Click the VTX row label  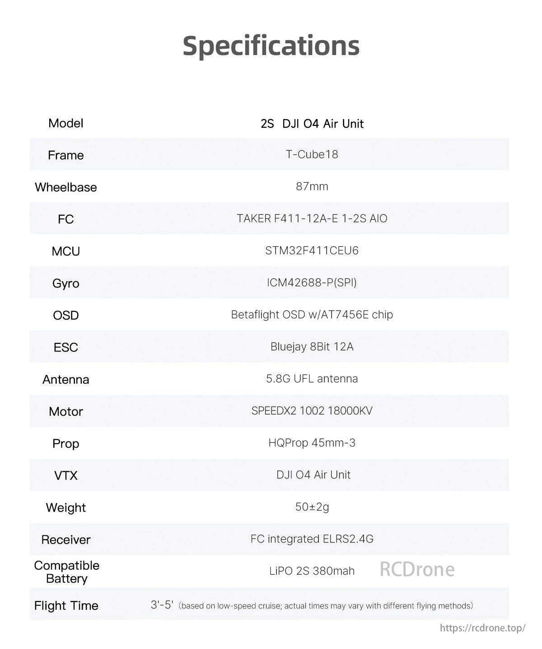click(66, 475)
